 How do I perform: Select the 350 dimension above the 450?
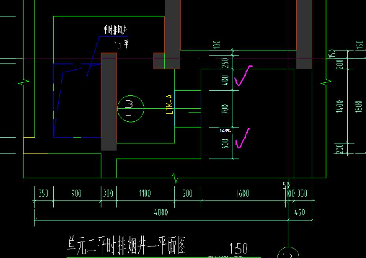coord(302,193)
